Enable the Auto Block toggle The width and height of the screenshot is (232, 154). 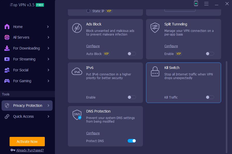[132, 54]
